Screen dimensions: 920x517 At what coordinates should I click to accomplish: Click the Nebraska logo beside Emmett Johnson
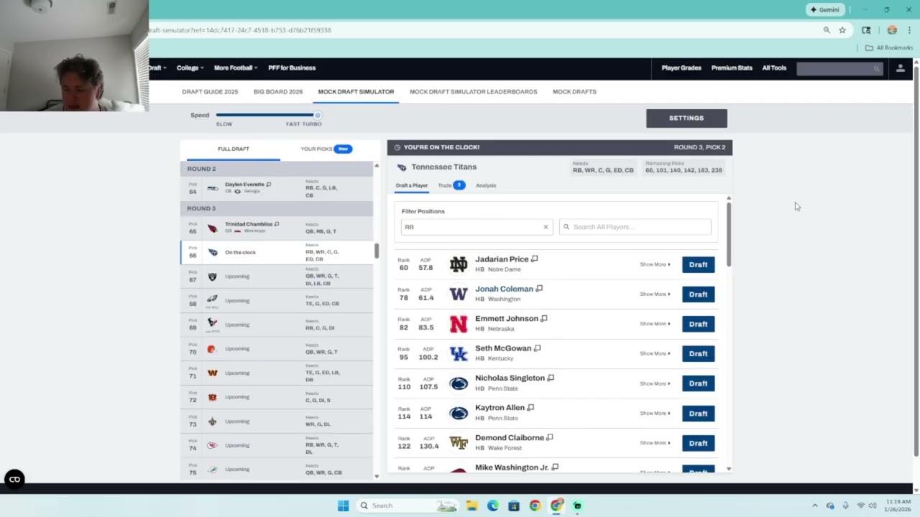tap(459, 324)
